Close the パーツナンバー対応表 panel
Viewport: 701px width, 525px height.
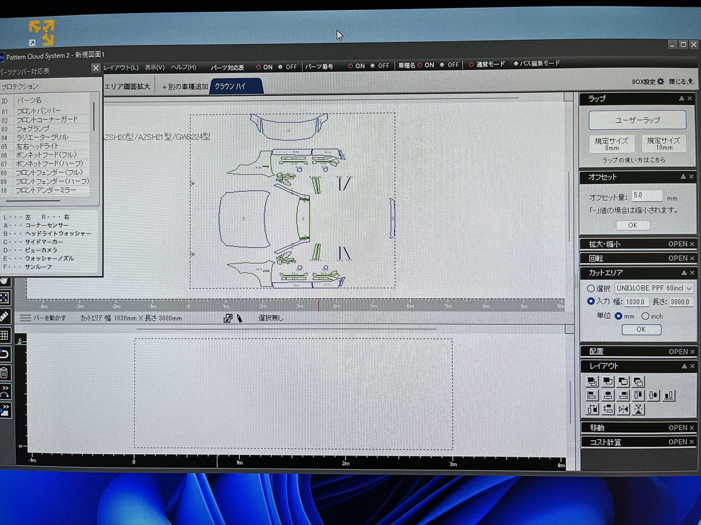pyautogui.click(x=96, y=68)
